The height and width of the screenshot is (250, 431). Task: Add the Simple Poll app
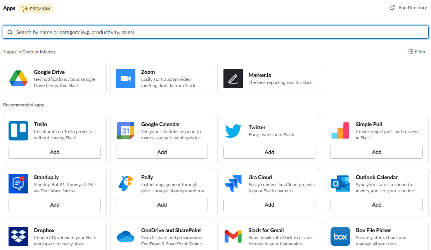pyautogui.click(x=377, y=152)
